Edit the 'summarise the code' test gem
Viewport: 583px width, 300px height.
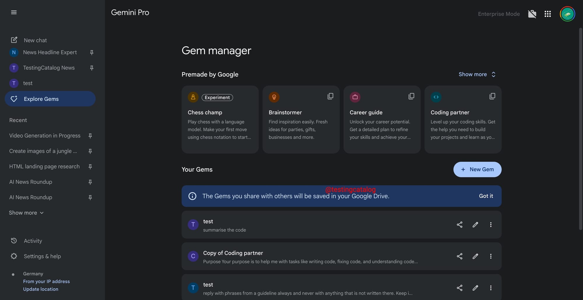click(x=475, y=224)
